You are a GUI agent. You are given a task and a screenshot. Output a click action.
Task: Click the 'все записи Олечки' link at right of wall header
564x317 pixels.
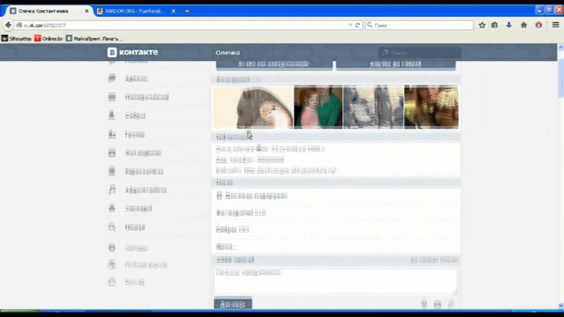[x=434, y=261]
